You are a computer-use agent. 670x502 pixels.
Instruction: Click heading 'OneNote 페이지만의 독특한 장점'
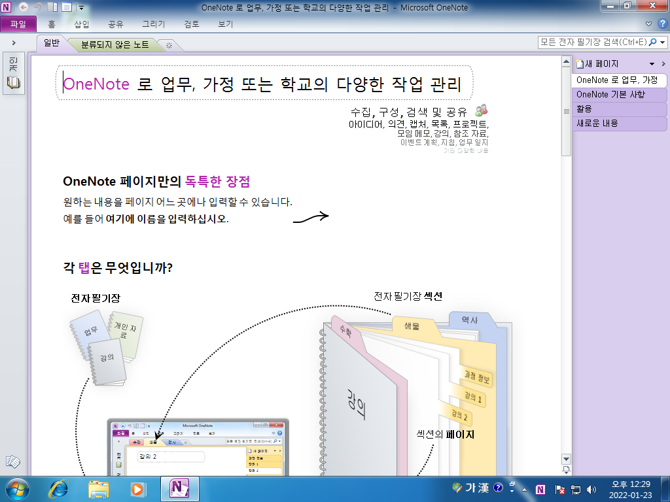coord(156,182)
